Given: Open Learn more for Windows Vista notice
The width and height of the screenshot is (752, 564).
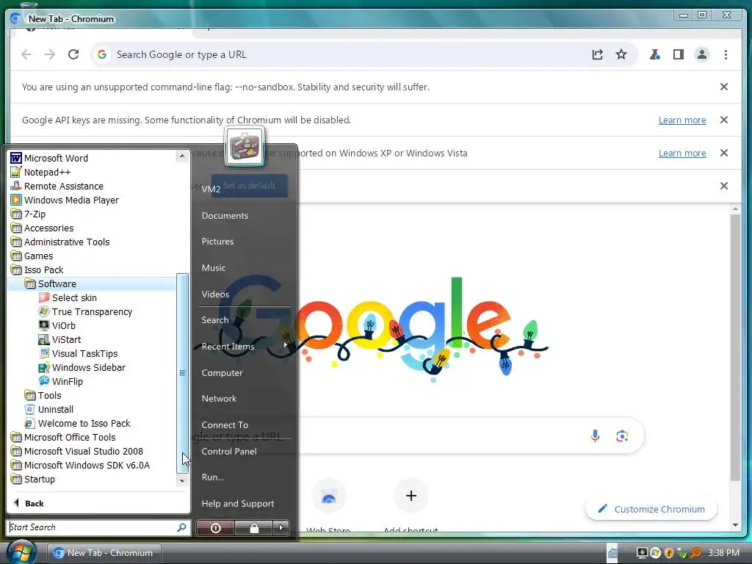Looking at the screenshot, I should coord(682,153).
